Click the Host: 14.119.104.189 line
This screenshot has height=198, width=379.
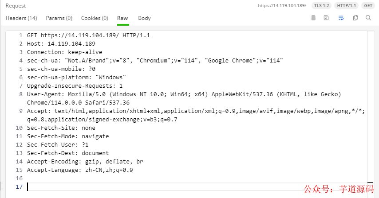click(61, 44)
